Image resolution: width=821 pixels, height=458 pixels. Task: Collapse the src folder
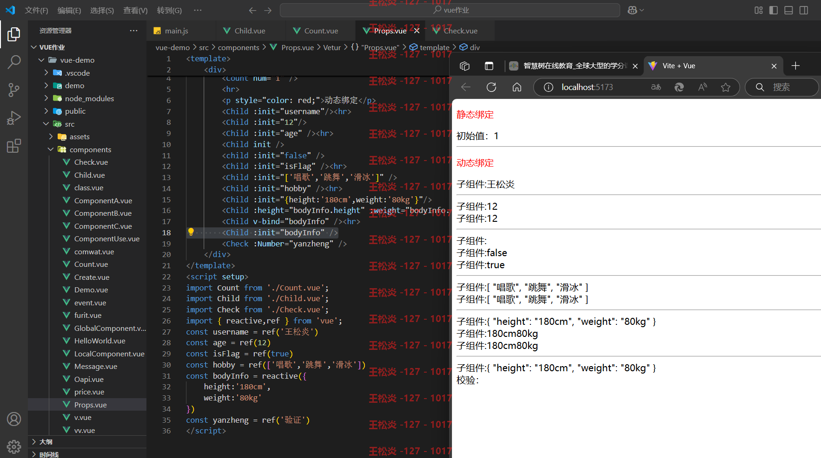tap(46, 124)
